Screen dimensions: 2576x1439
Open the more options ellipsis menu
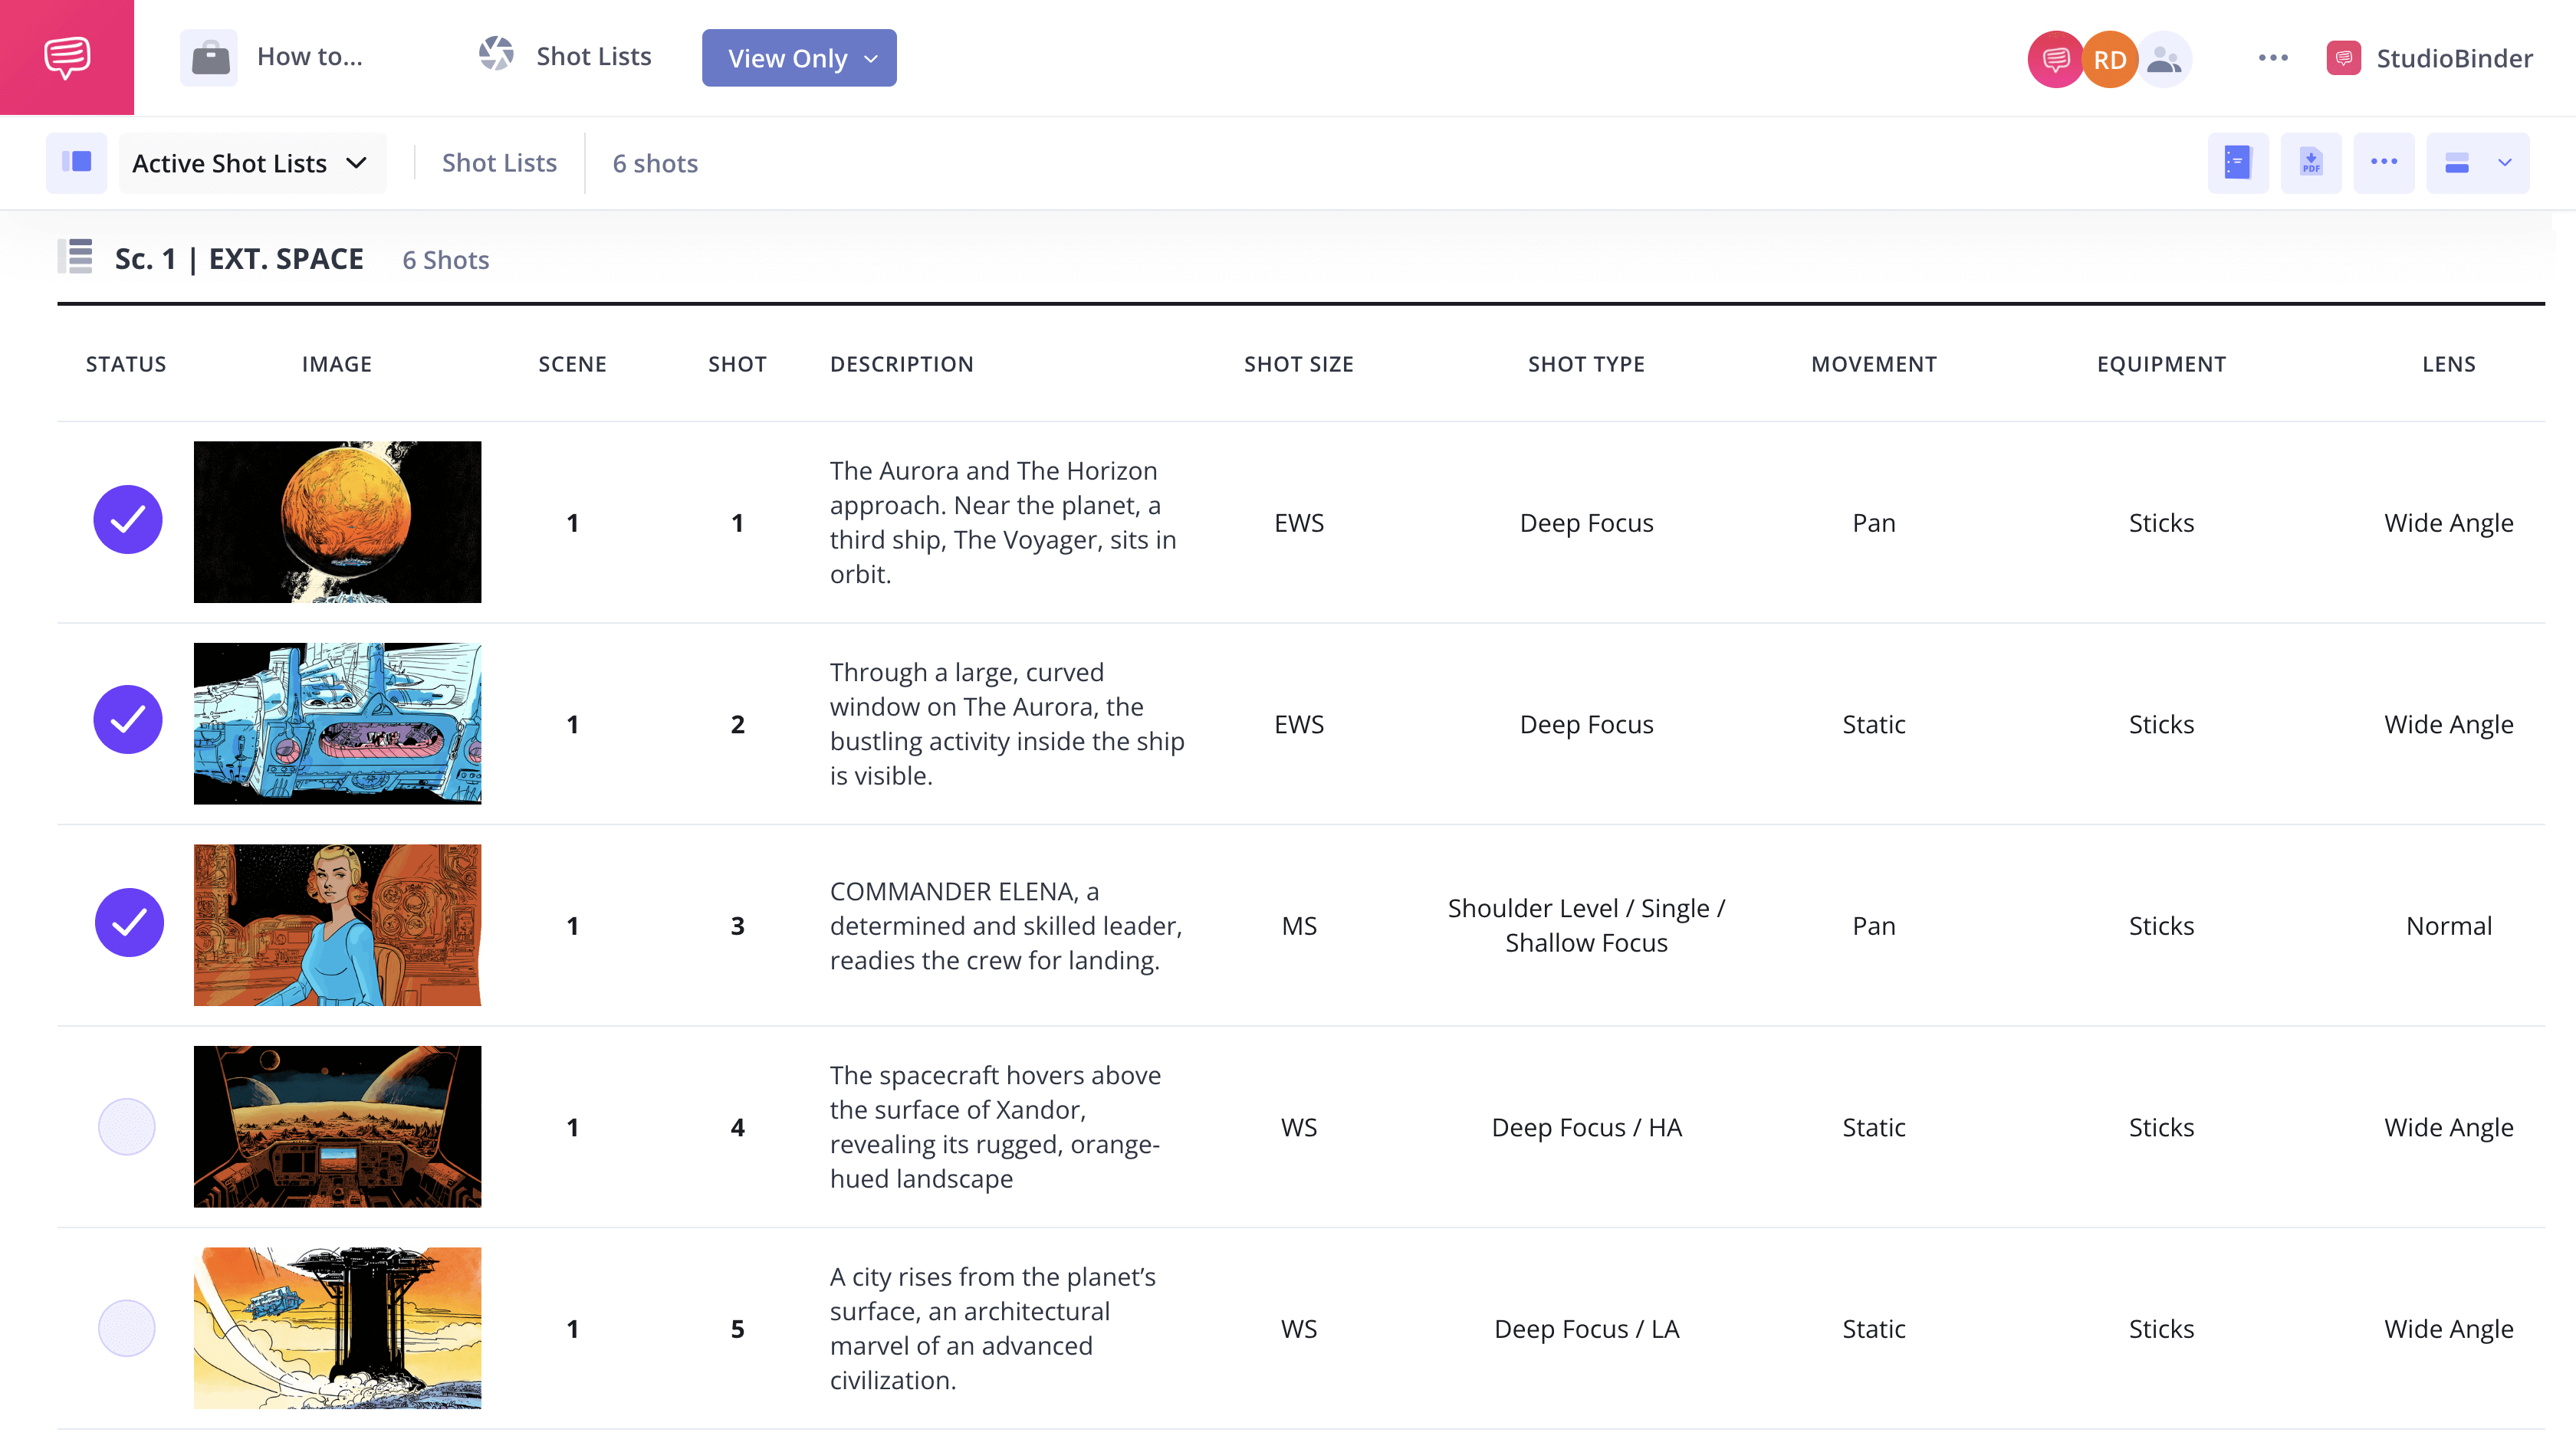coord(2384,162)
